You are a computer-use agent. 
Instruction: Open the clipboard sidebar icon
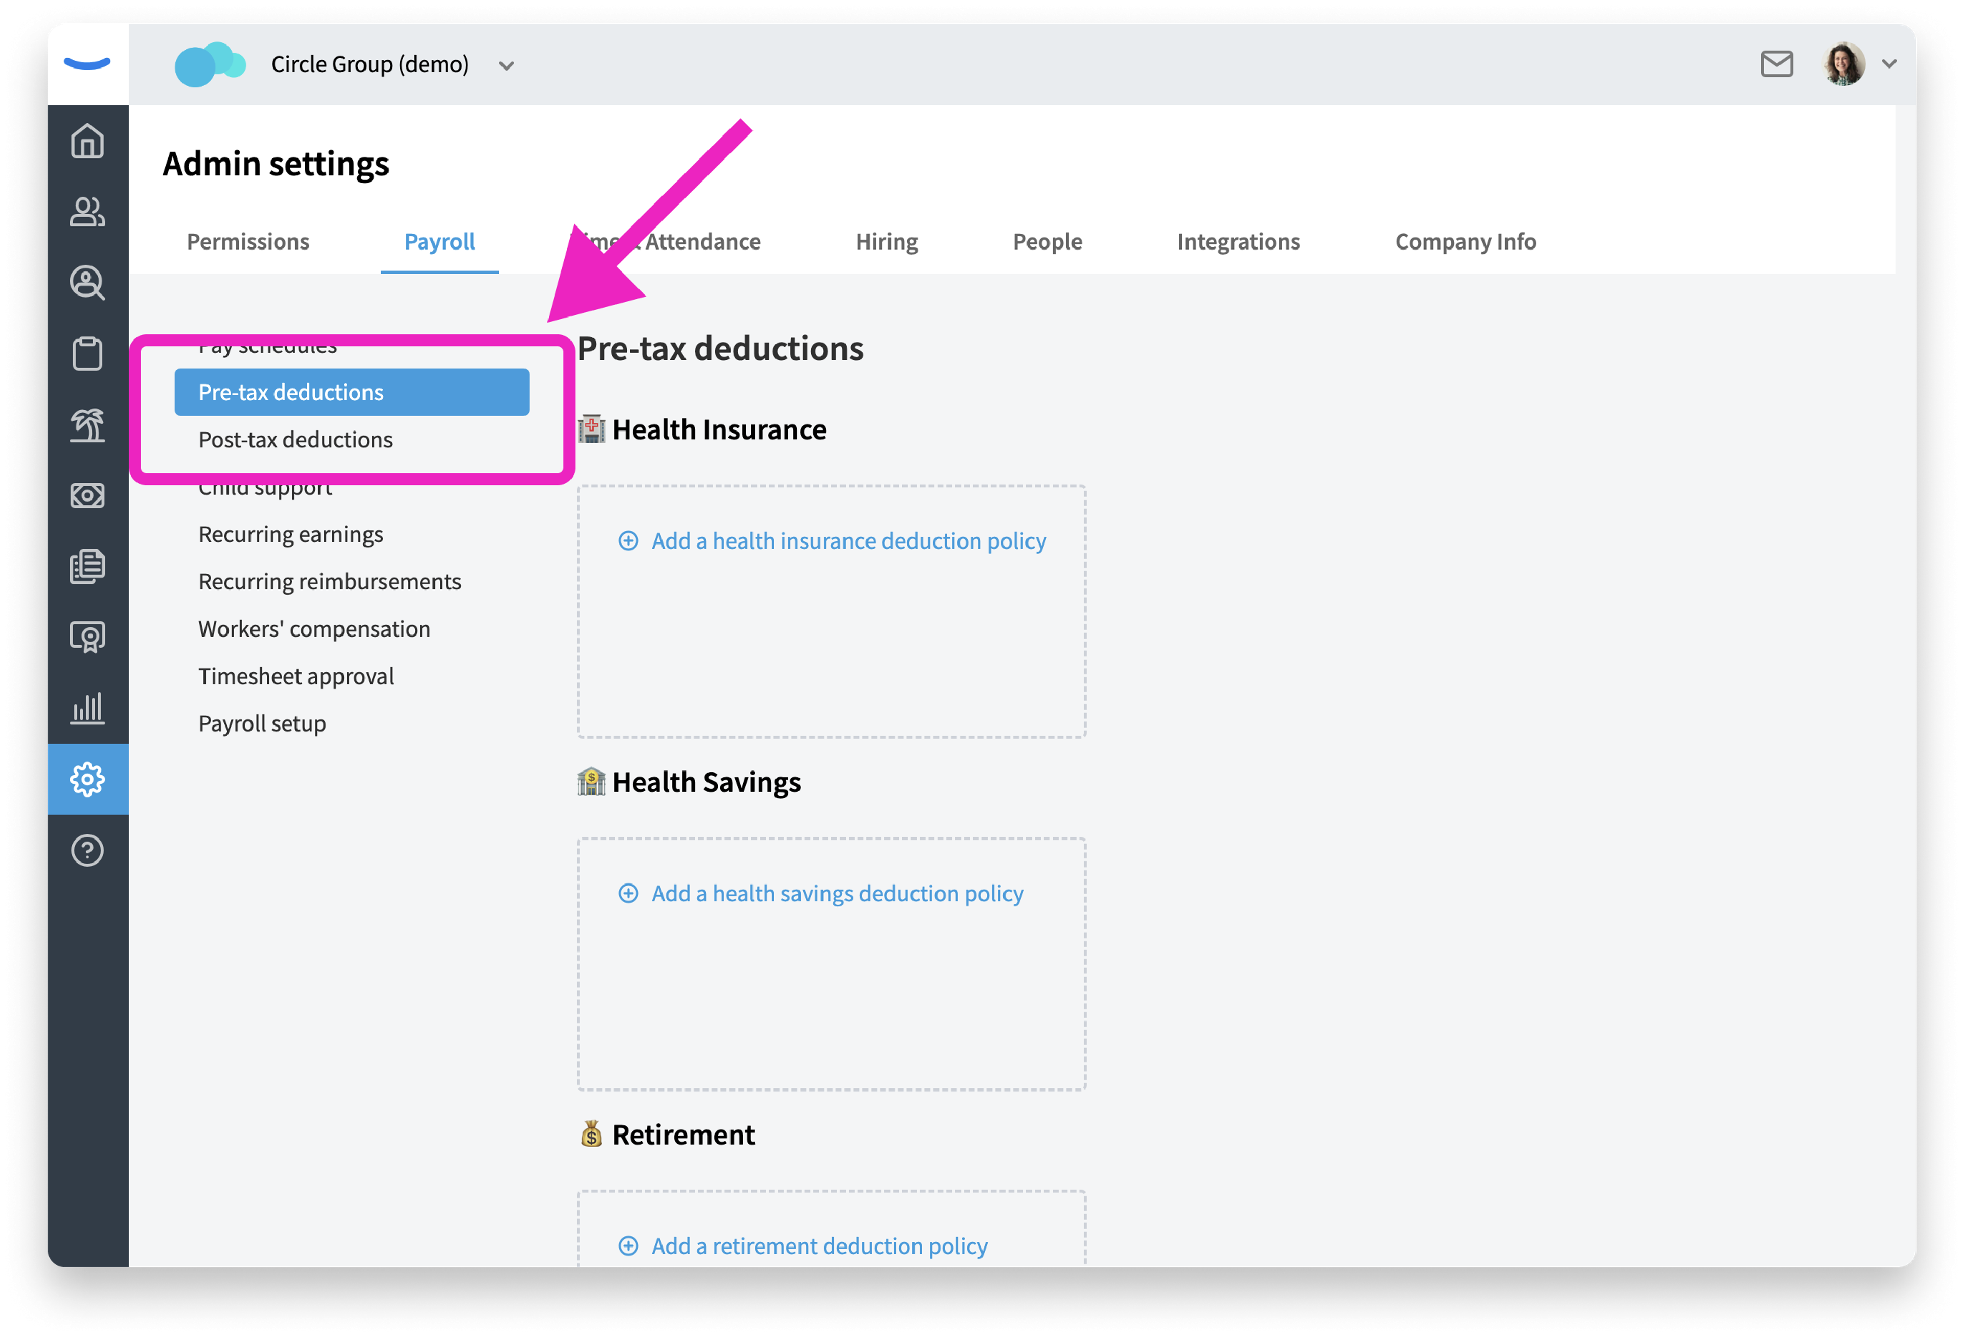87,353
